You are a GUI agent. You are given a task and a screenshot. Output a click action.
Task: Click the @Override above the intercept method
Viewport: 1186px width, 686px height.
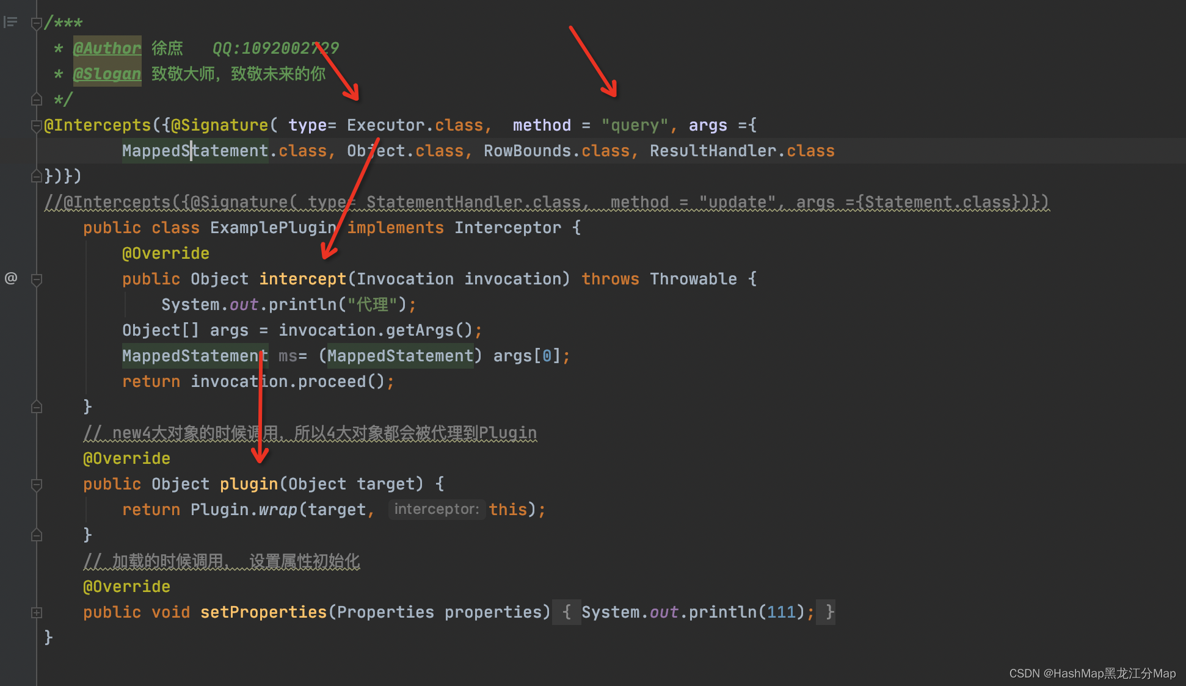[x=166, y=253]
